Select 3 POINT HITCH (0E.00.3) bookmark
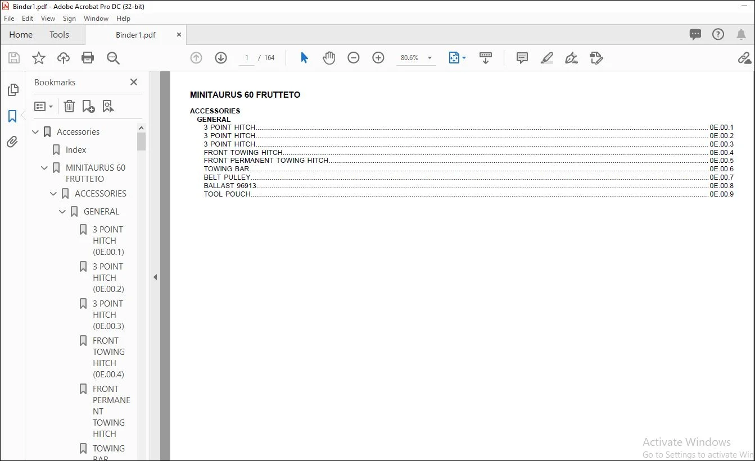The width and height of the screenshot is (755, 461). (108, 314)
